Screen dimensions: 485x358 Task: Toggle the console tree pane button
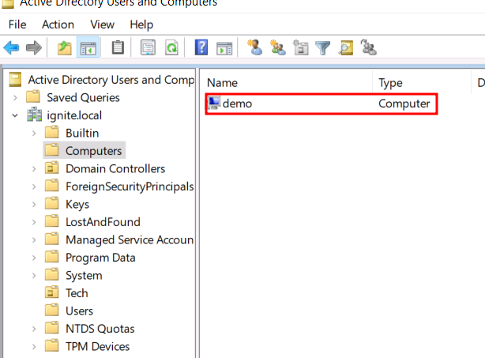click(x=88, y=48)
